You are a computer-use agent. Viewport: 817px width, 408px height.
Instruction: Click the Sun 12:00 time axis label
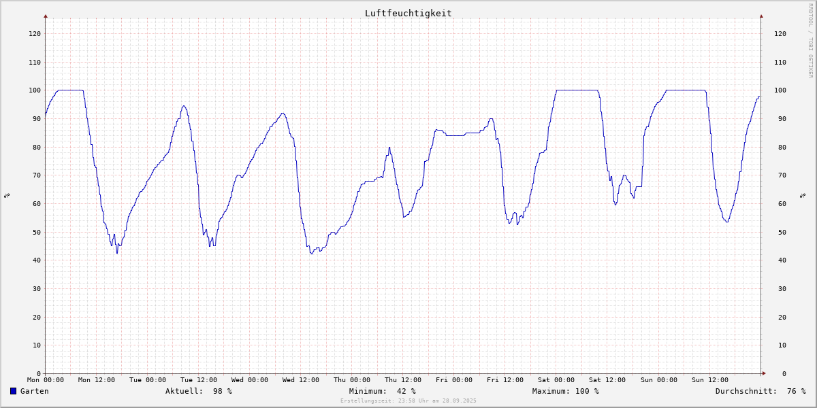(709, 380)
